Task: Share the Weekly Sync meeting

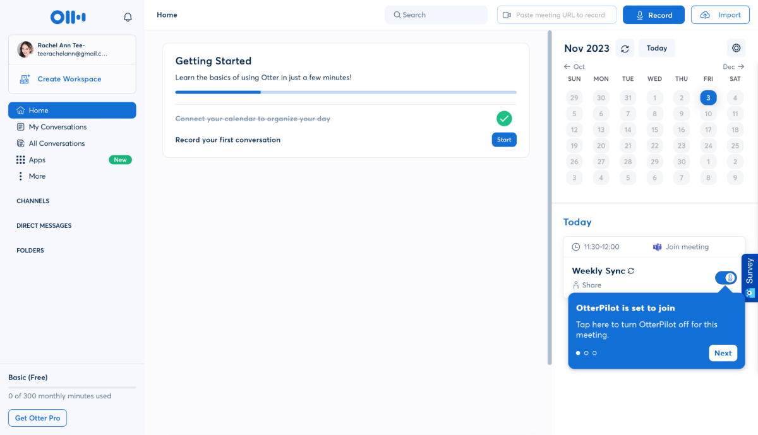Action: click(x=587, y=285)
